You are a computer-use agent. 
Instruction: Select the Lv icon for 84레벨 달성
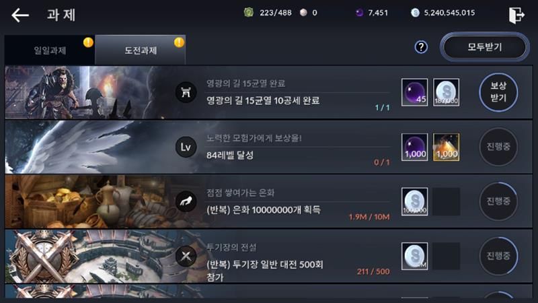pos(186,147)
